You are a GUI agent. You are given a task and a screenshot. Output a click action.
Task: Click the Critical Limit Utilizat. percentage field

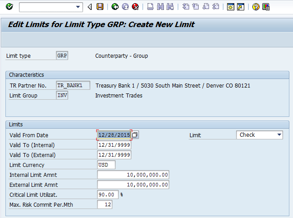coord(108,195)
